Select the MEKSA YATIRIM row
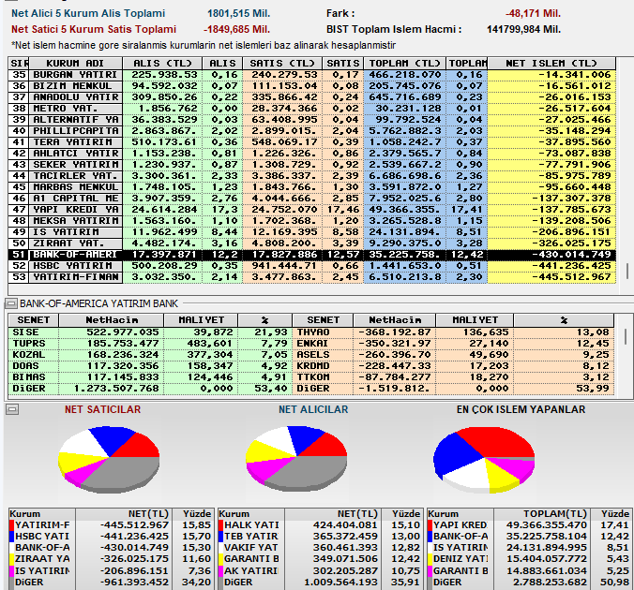 (311, 221)
